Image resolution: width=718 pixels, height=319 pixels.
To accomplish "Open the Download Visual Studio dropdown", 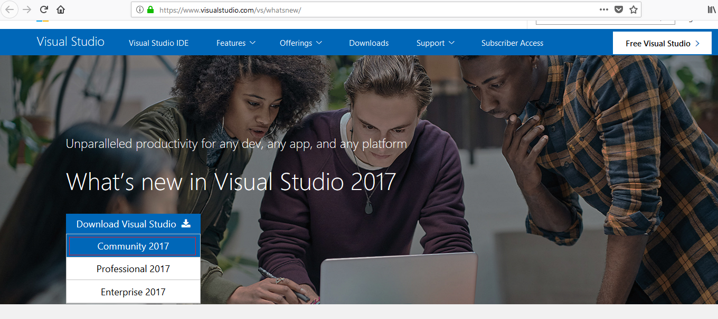I will click(x=133, y=223).
